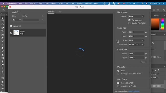Select the Pen tool

[x=3, y=68]
